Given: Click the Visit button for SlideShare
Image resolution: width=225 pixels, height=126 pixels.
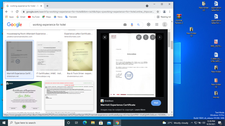Looking at the screenshot, I should (x=156, y=103).
